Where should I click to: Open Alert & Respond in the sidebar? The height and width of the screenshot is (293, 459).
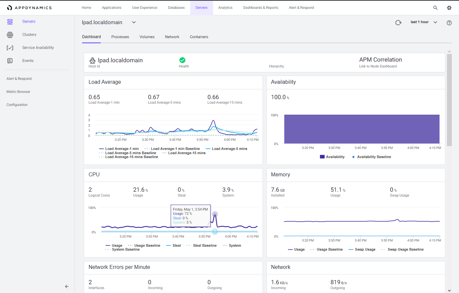pyautogui.click(x=19, y=79)
